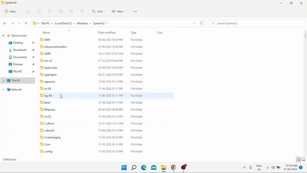Sort by Name column header
The height and width of the screenshot is (173, 307).
coord(47,33)
